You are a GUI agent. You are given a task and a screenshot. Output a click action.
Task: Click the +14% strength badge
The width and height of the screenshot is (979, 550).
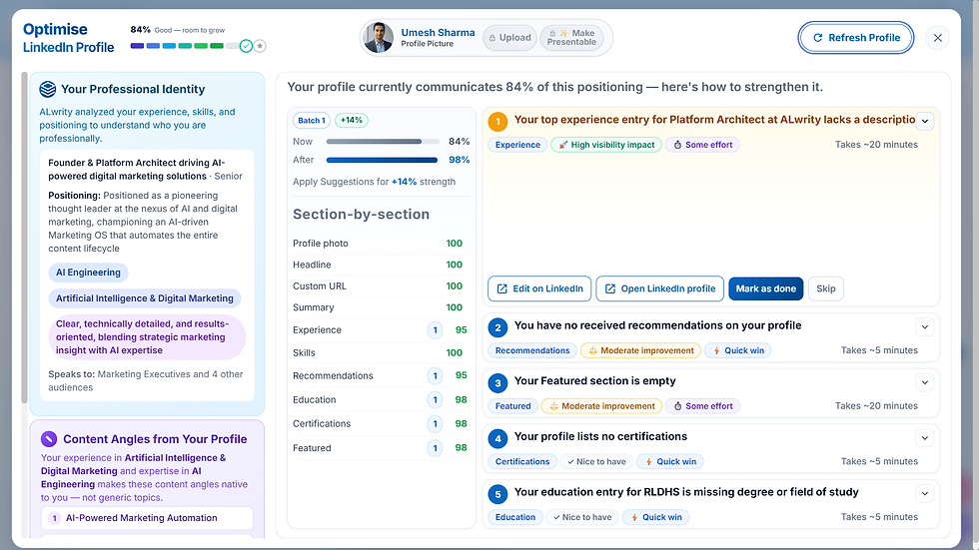(x=352, y=120)
